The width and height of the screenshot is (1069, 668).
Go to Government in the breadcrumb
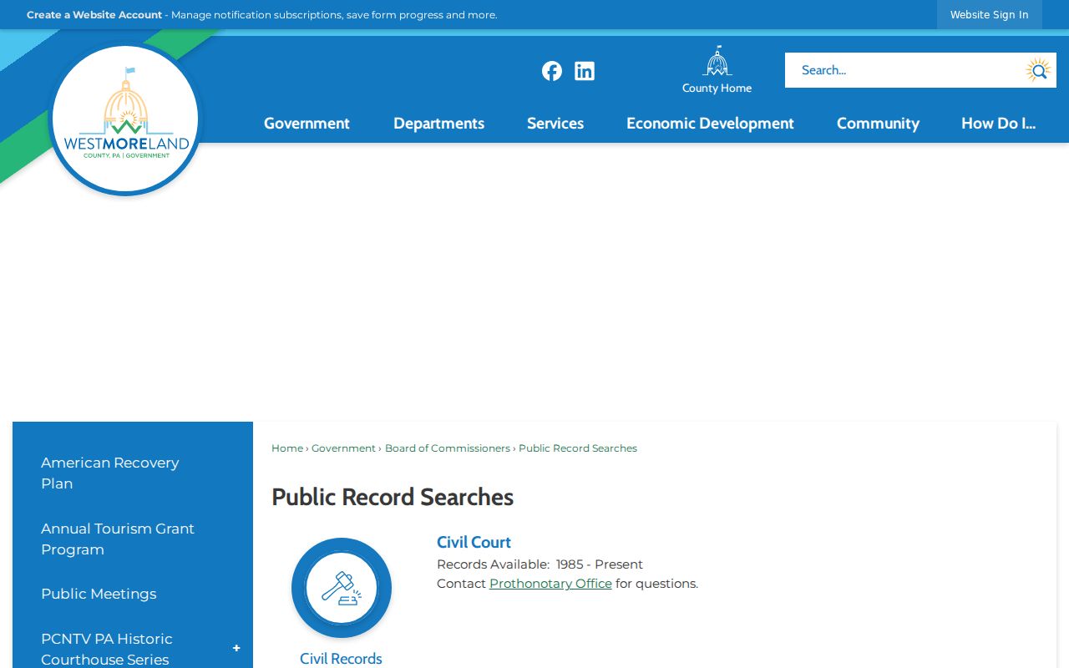tap(343, 448)
